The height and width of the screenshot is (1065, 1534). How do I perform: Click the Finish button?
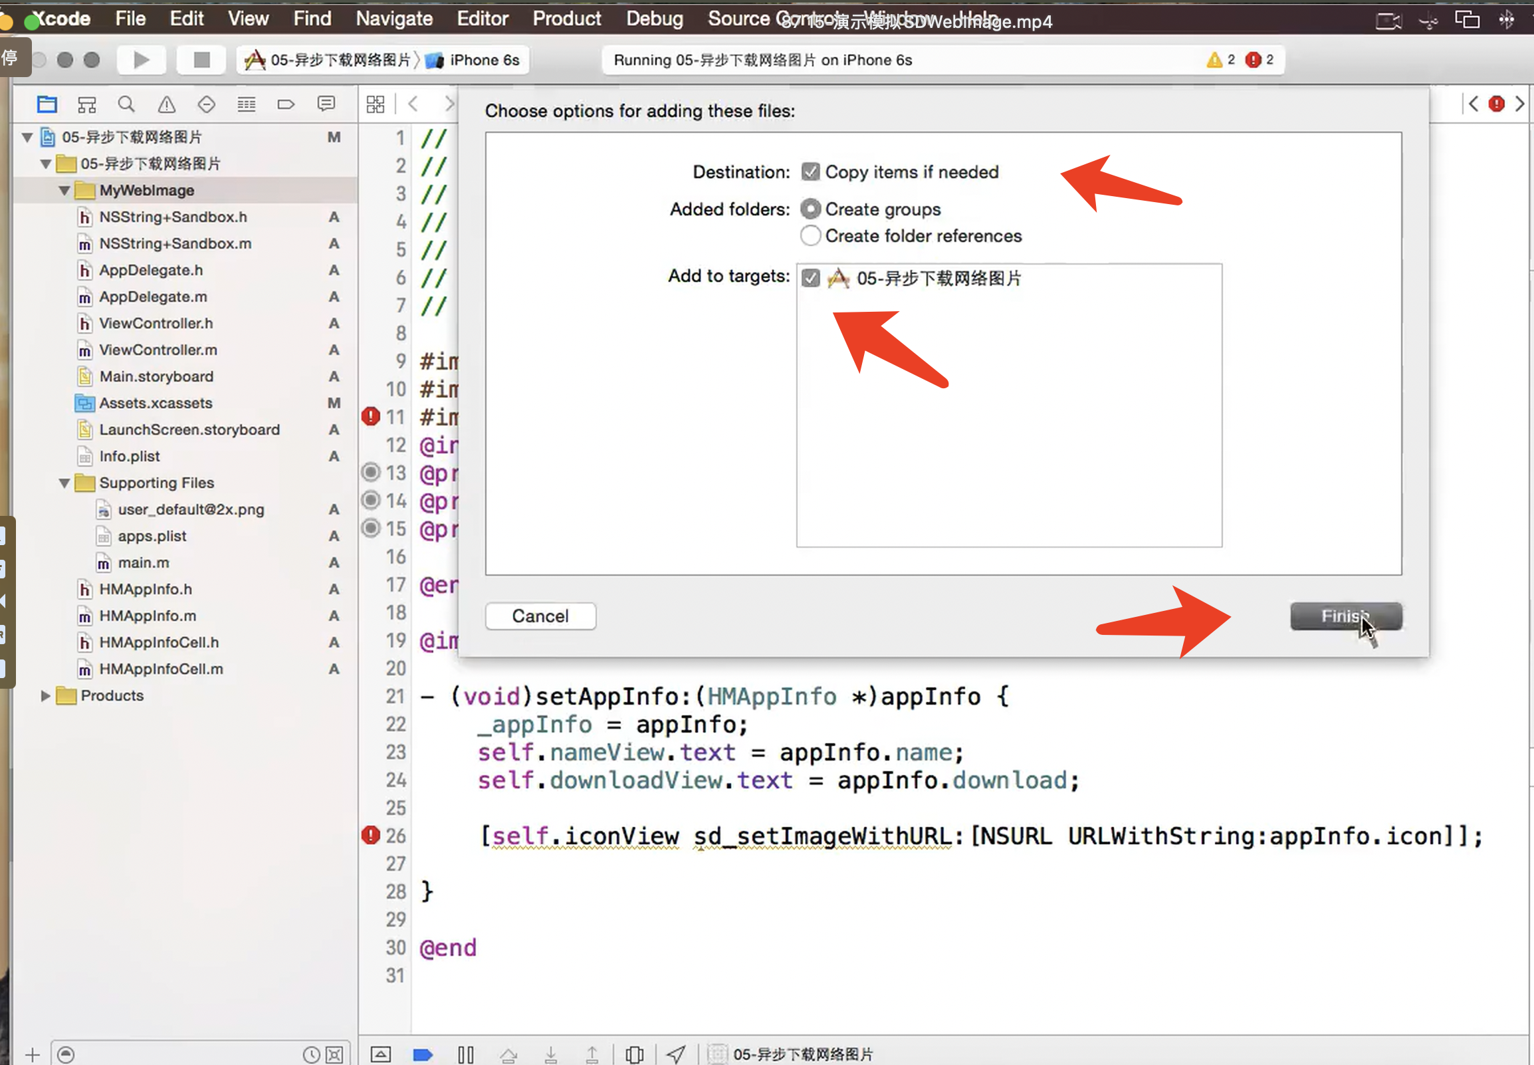tap(1345, 616)
